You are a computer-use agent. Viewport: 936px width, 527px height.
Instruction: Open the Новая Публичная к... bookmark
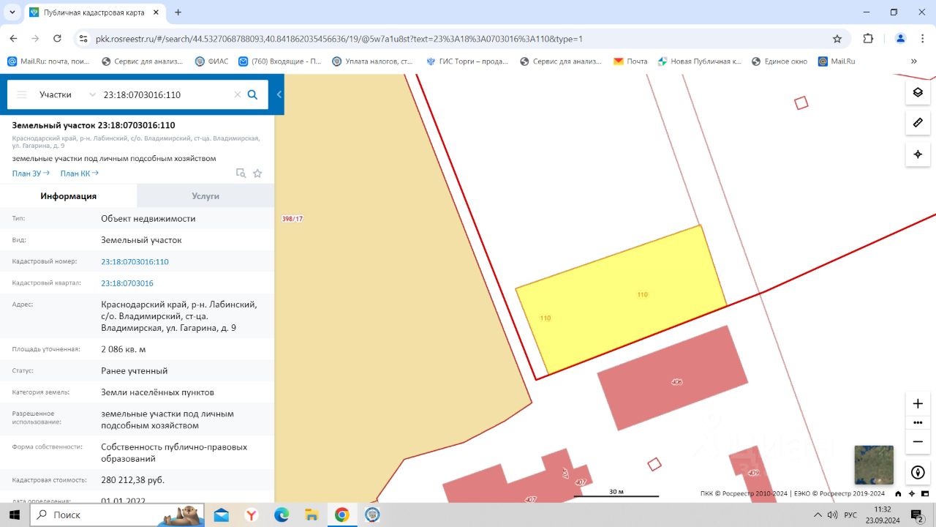[x=700, y=61]
